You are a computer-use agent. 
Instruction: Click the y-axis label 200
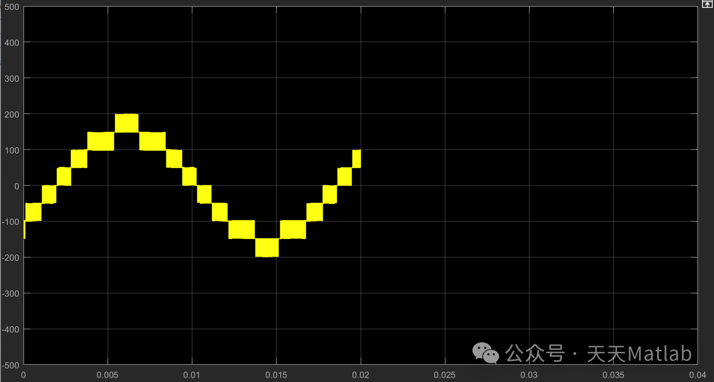pos(12,115)
